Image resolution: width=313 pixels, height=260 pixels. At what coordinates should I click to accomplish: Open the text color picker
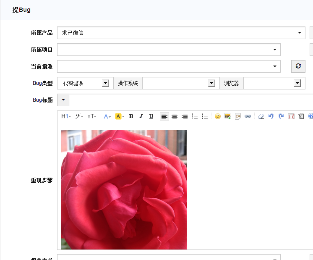107,116
